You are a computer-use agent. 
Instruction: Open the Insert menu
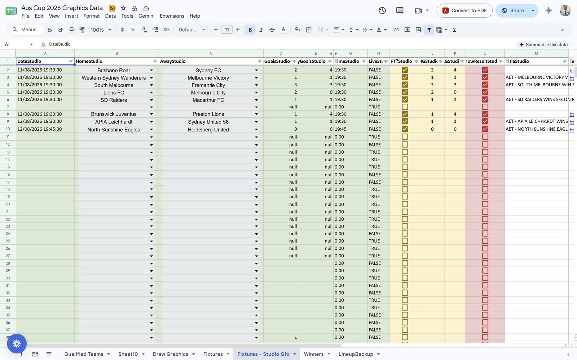coord(71,16)
